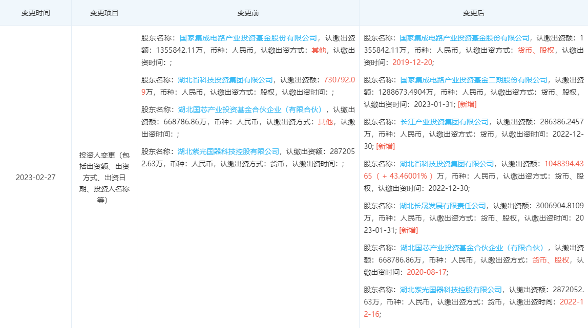
Task: Open 湖北国芯产业投资基金合伙企业 link in 变更后 column
Action: [x=472, y=248]
